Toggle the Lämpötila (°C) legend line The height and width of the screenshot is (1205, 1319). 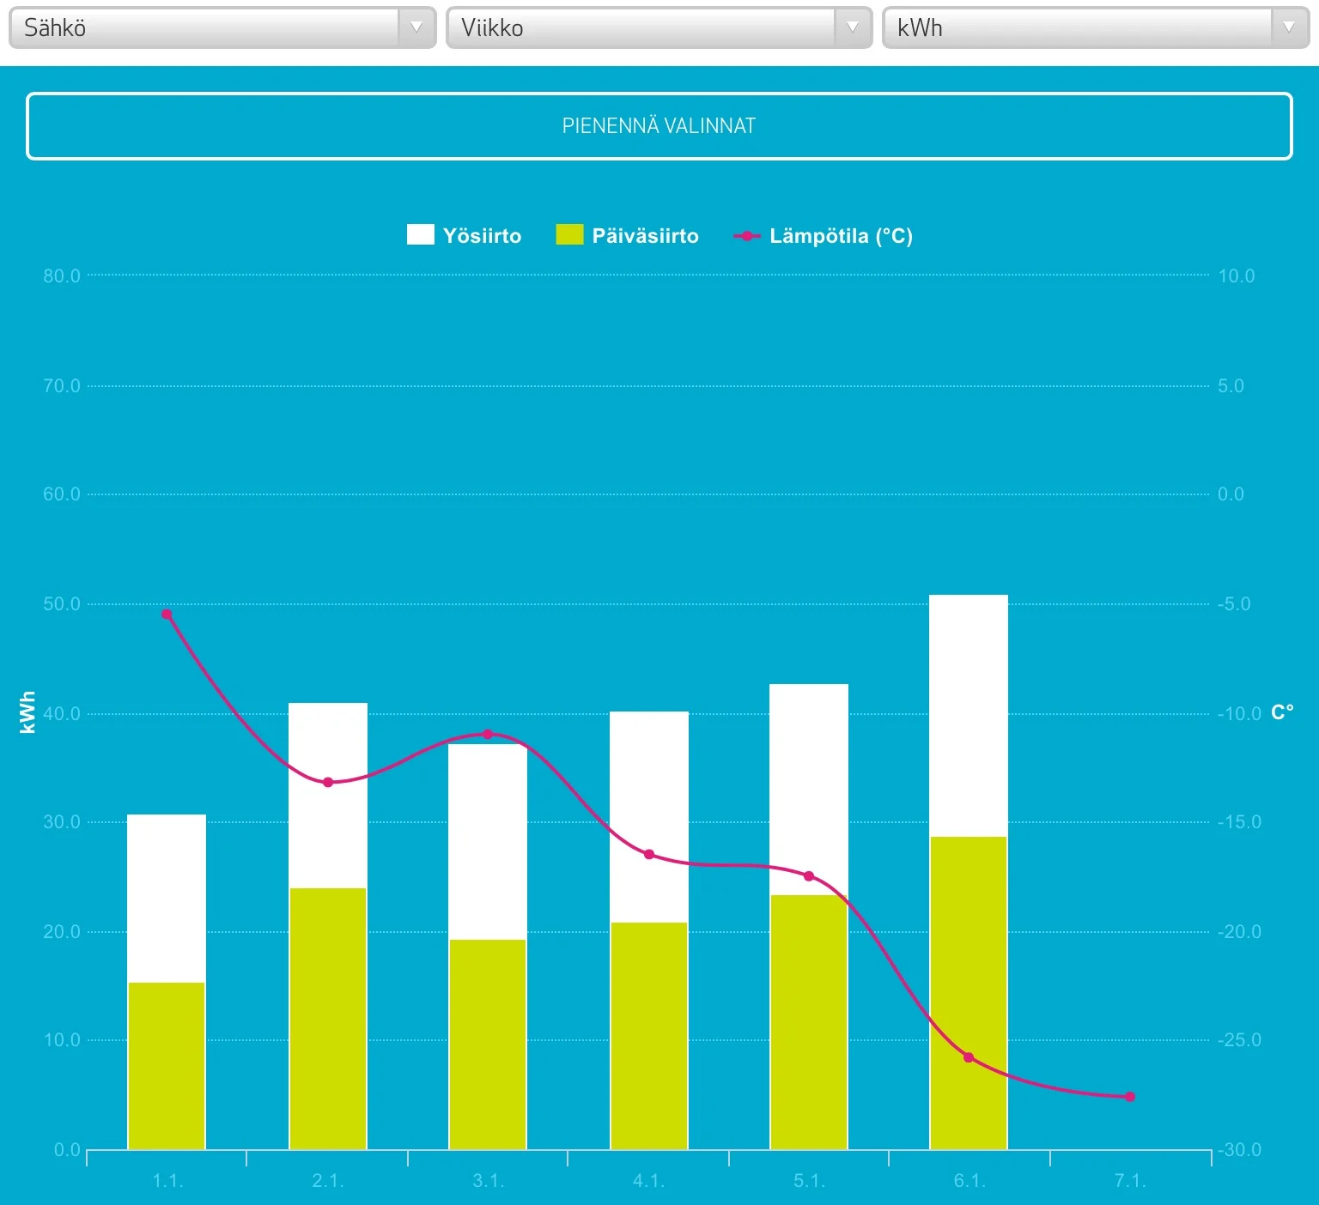[x=841, y=236]
